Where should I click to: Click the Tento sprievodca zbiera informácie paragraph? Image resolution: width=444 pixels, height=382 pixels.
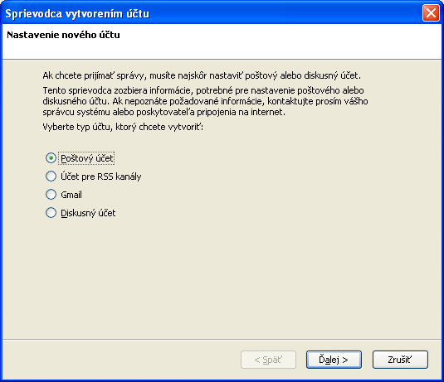click(x=205, y=101)
